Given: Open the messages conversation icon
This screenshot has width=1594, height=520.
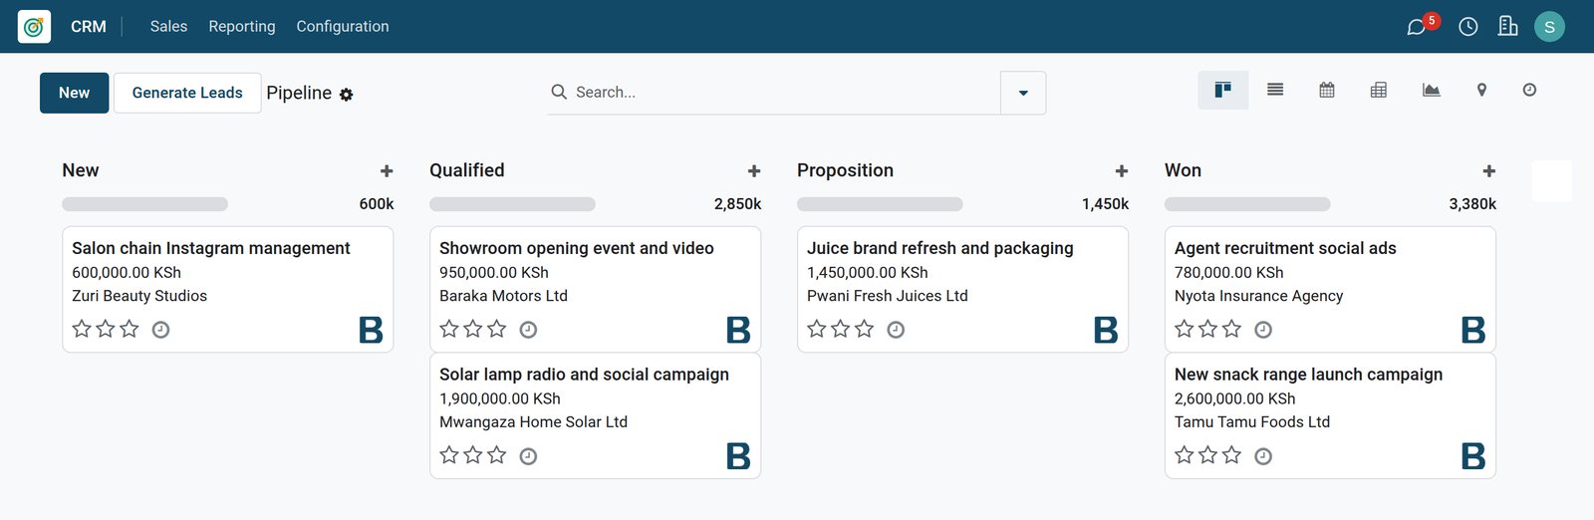Looking at the screenshot, I should coord(1416,27).
